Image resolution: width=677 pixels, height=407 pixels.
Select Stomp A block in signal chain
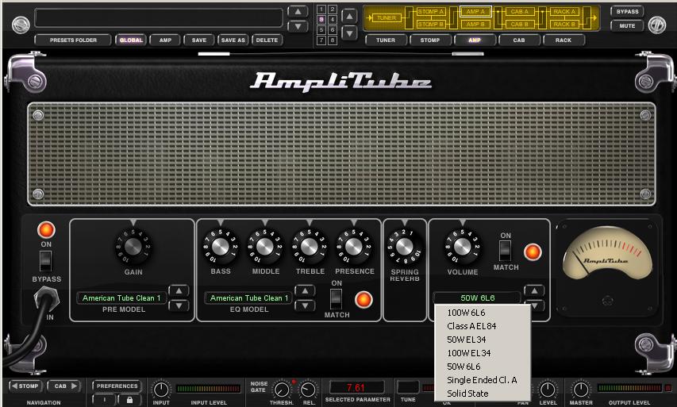click(x=431, y=12)
